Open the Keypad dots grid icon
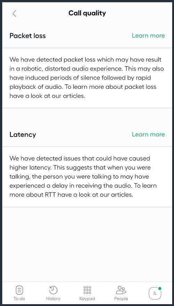The width and height of the screenshot is (174, 306). 87,290
